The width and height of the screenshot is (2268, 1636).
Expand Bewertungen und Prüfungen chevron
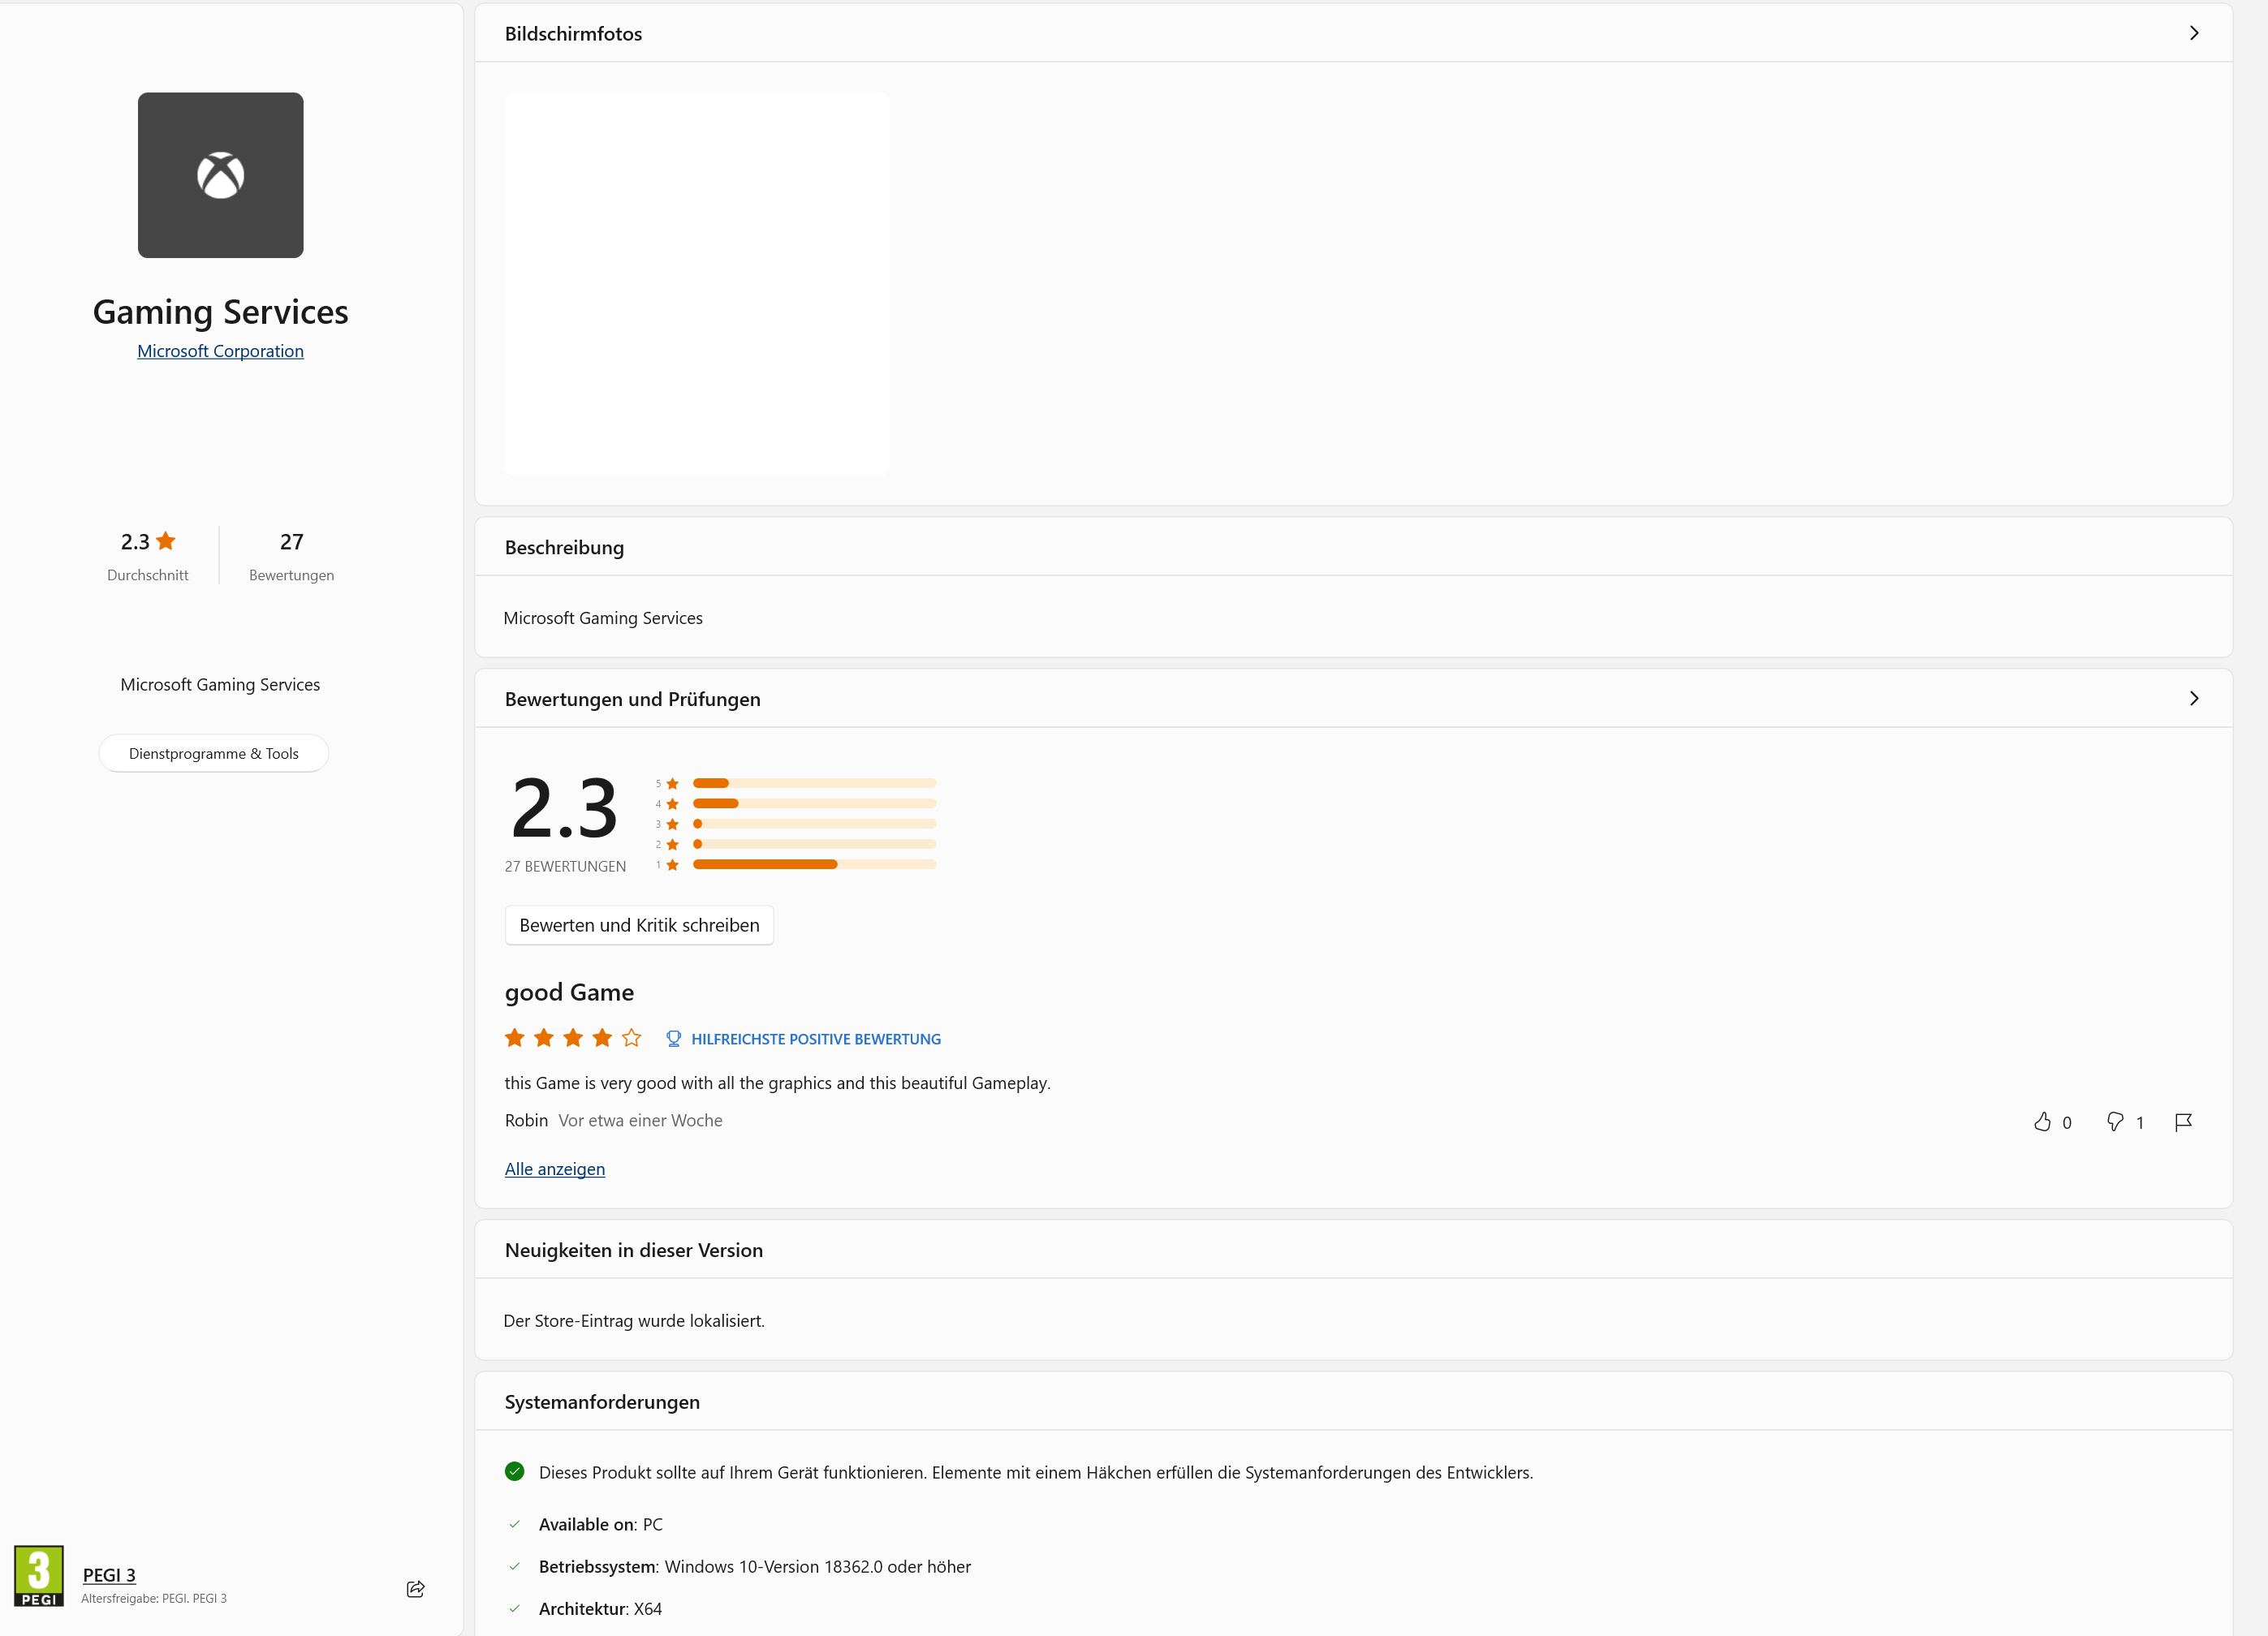(2193, 699)
